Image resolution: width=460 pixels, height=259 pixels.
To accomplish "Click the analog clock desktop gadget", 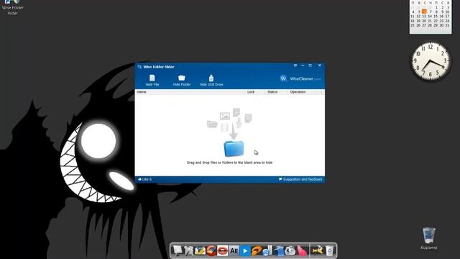I will [x=431, y=61].
